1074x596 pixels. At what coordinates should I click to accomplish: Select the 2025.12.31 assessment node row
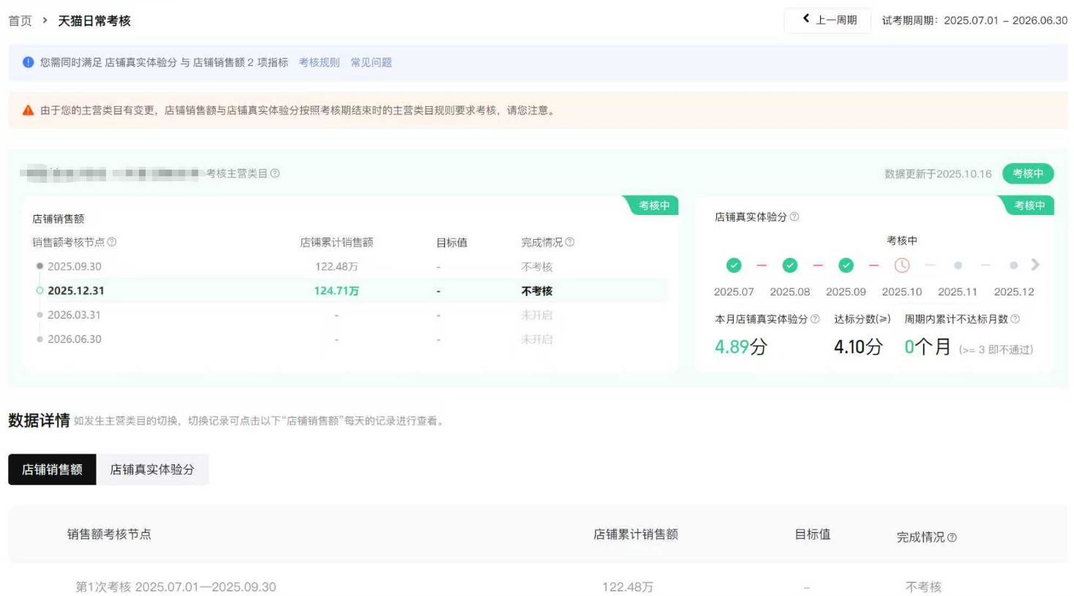[76, 290]
